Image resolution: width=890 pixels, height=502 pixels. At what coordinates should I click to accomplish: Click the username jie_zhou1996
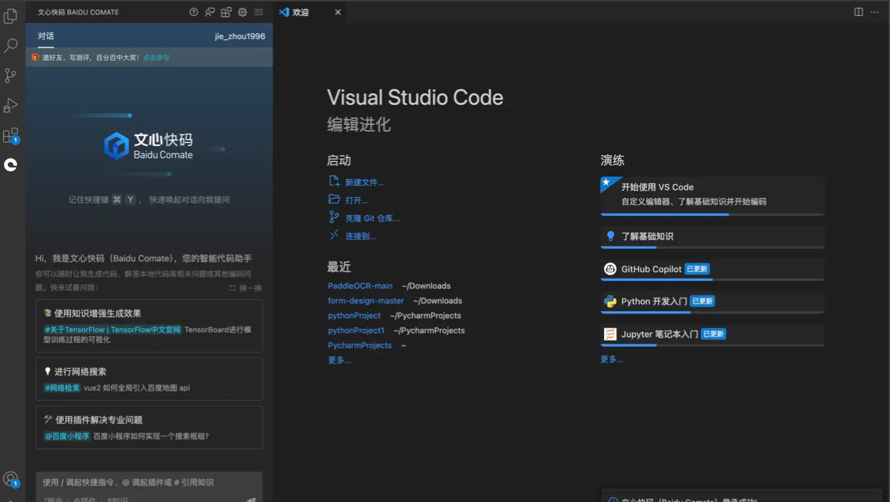pyautogui.click(x=240, y=36)
